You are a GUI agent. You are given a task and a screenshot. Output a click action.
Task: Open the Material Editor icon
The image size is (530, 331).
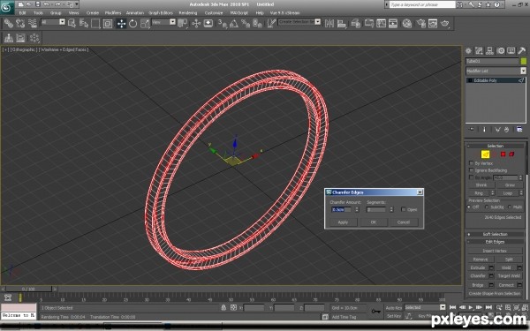pyautogui.click(x=407, y=23)
